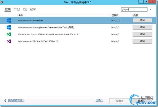
Task: Click the purple Visual Studio icon for Azure SDK
Action: (9, 41)
